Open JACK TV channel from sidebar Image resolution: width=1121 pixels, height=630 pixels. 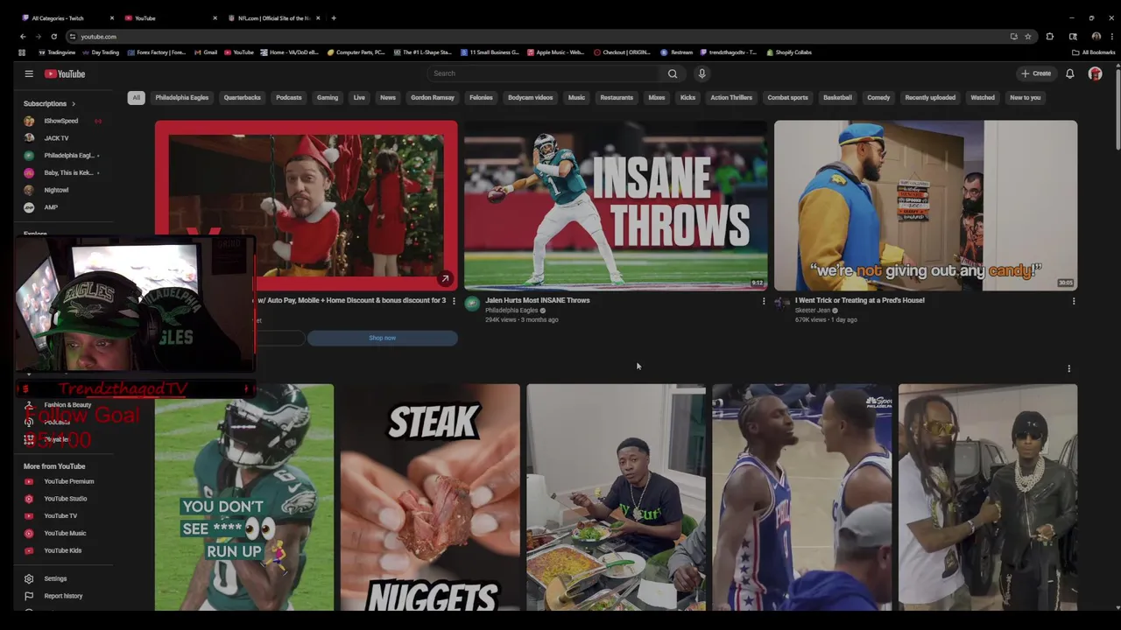click(x=56, y=138)
